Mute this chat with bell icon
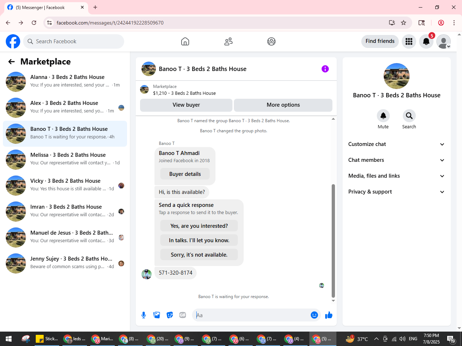462x346 pixels. (x=383, y=116)
